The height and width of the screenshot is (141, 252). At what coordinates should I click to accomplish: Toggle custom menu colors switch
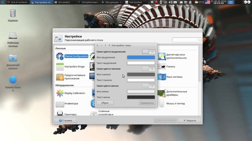[149, 86]
